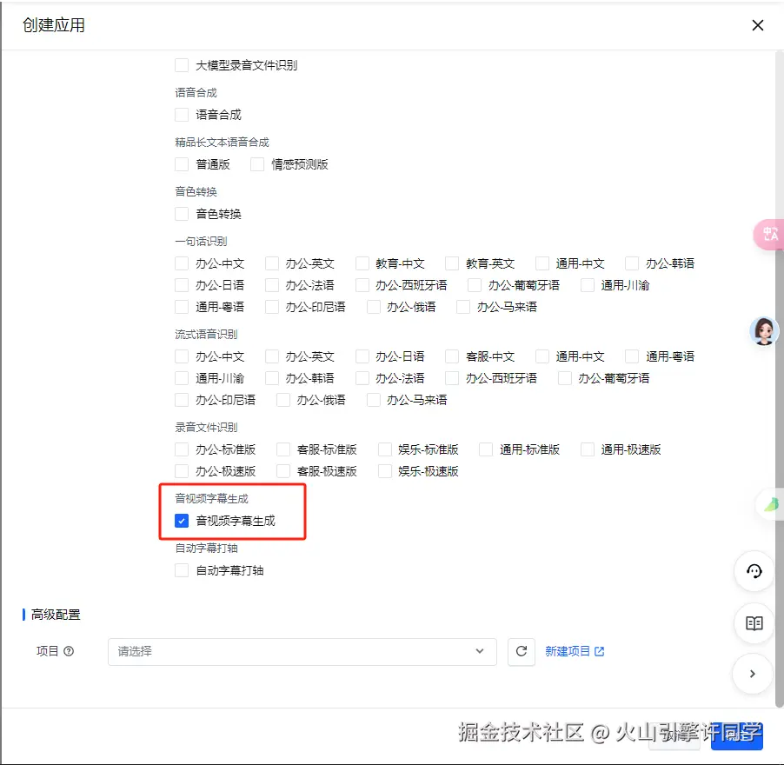
Task: Check 办公-葡萄牙语 in 一句话识别
Action: [475, 285]
